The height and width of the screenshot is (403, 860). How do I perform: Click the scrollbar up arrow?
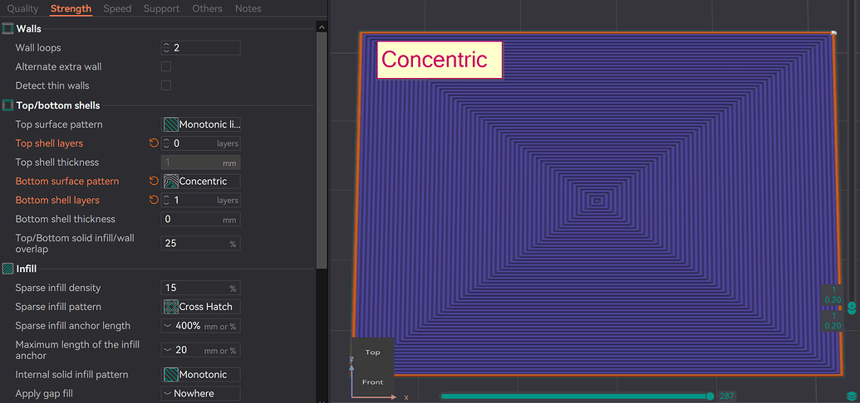coord(322,27)
